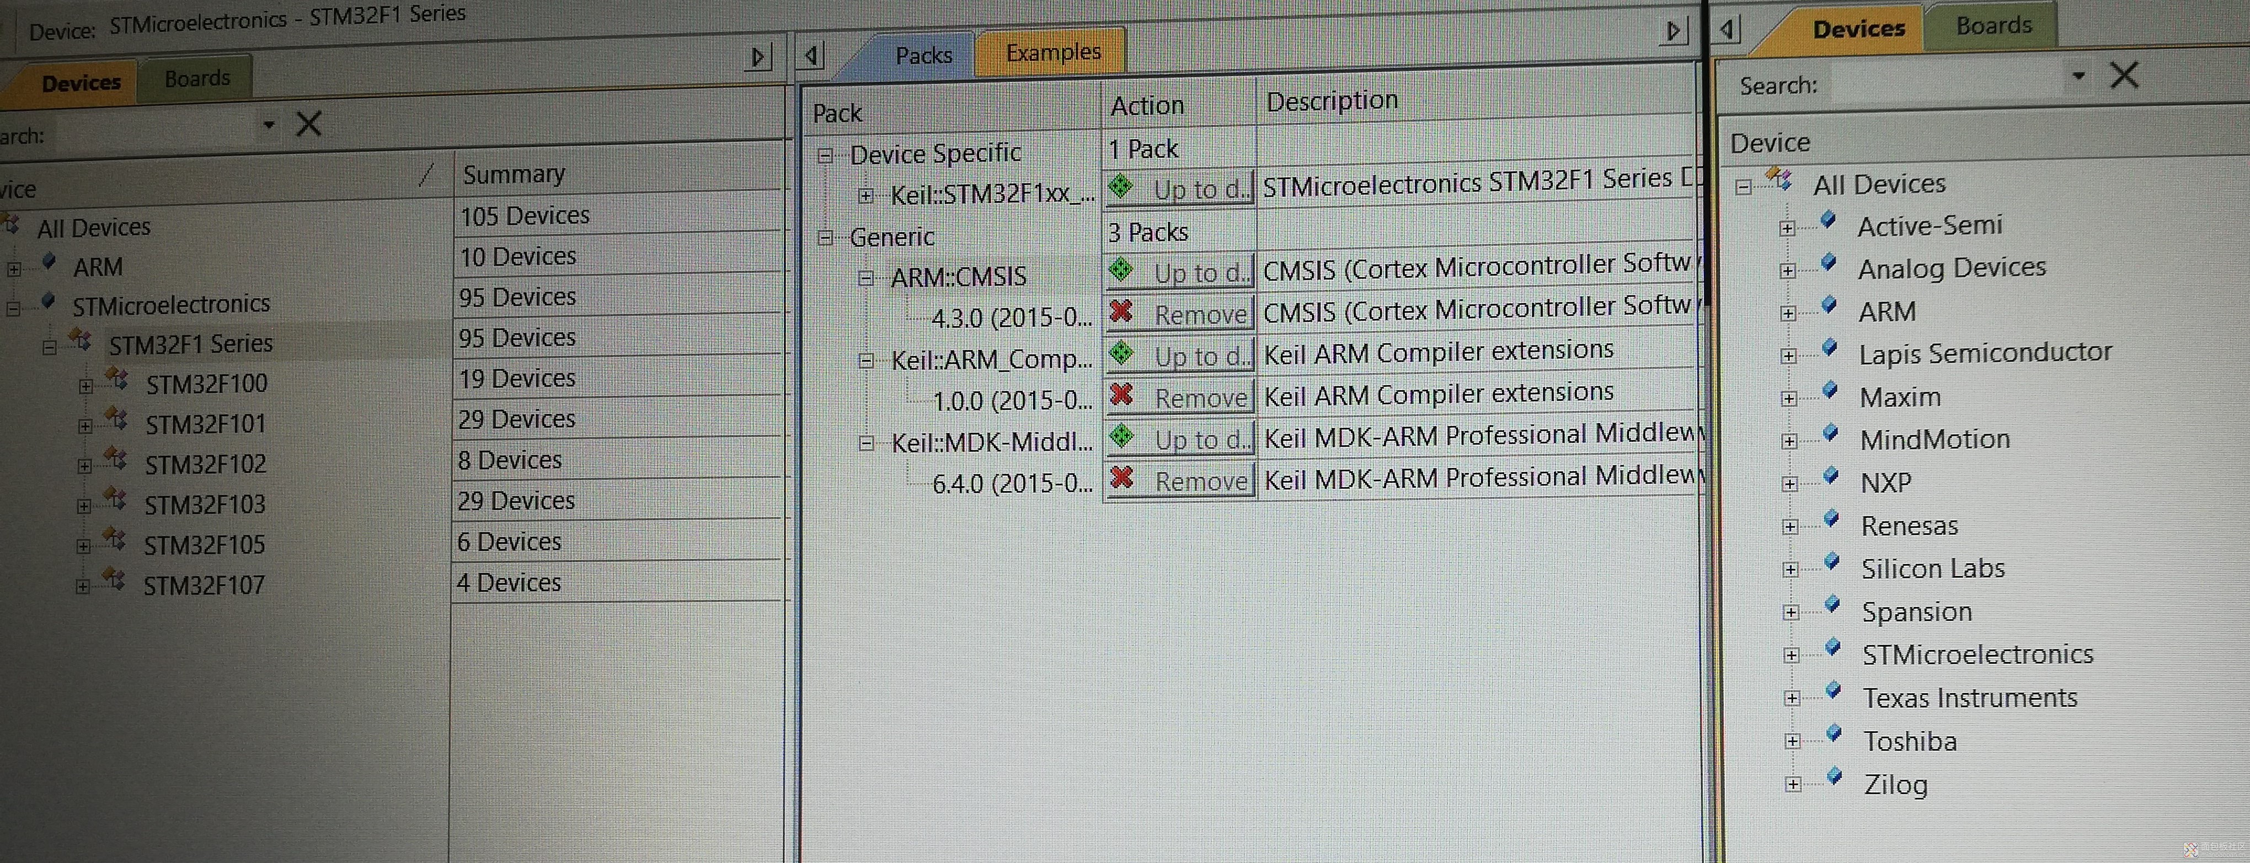The image size is (2250, 863).
Task: Select the Renesas vendor icon
Action: pos(1832,520)
